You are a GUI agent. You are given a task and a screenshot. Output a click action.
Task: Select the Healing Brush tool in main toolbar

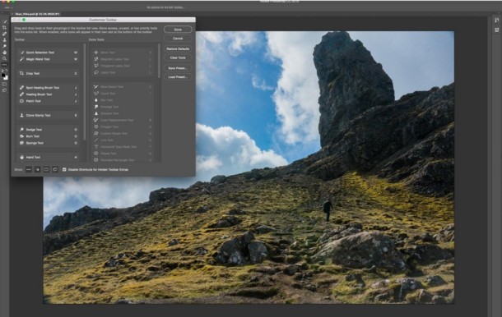[x=4, y=34]
